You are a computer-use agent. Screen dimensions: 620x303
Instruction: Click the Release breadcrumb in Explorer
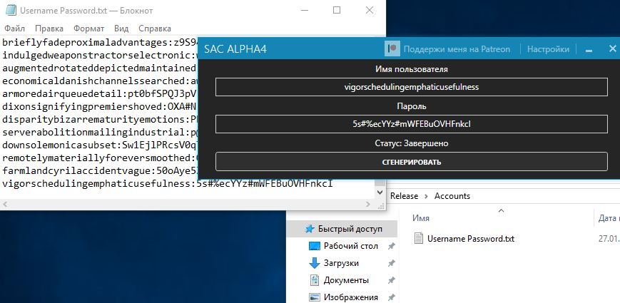pos(404,196)
